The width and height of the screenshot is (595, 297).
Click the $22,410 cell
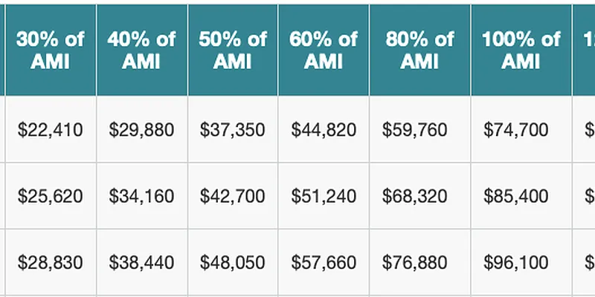coord(51,130)
